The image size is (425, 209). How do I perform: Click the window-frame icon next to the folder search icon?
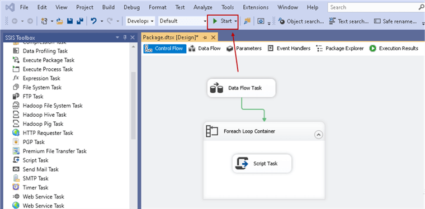261,21
